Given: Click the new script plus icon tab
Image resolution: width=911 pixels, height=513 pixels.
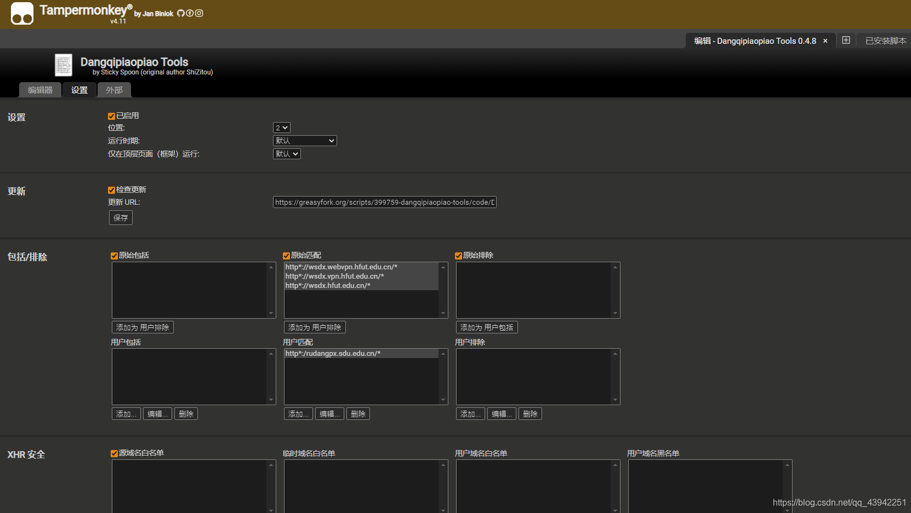Looking at the screenshot, I should pos(846,40).
